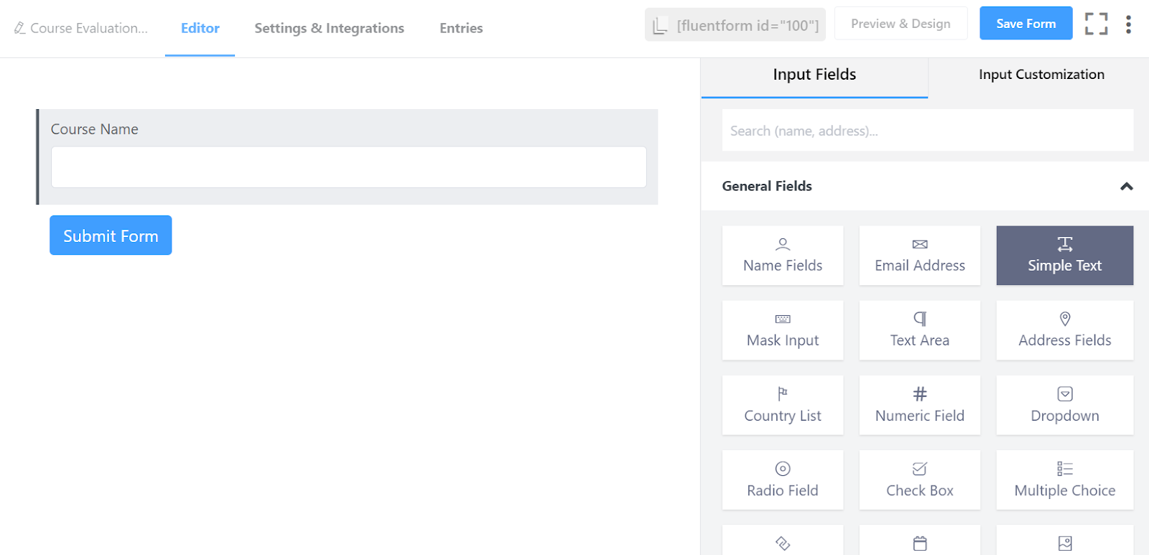Click the Save Form button
The image size is (1149, 555).
coord(1025,24)
